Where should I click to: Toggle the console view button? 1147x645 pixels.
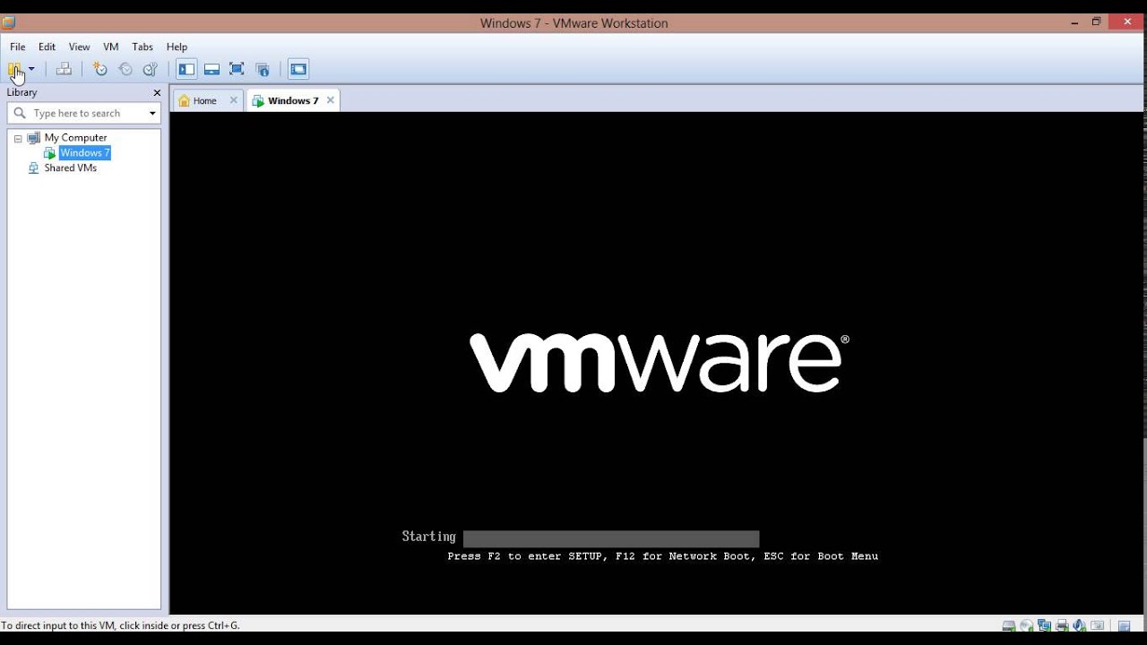[x=298, y=69]
